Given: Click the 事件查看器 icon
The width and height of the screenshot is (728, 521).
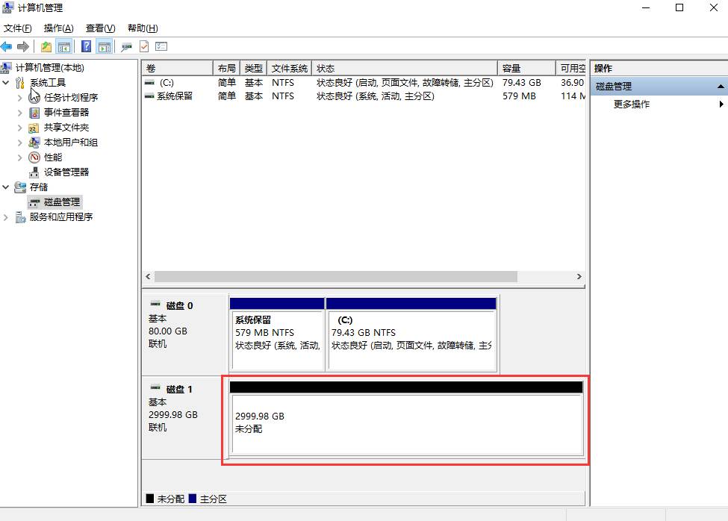Looking at the screenshot, I should pos(34,112).
